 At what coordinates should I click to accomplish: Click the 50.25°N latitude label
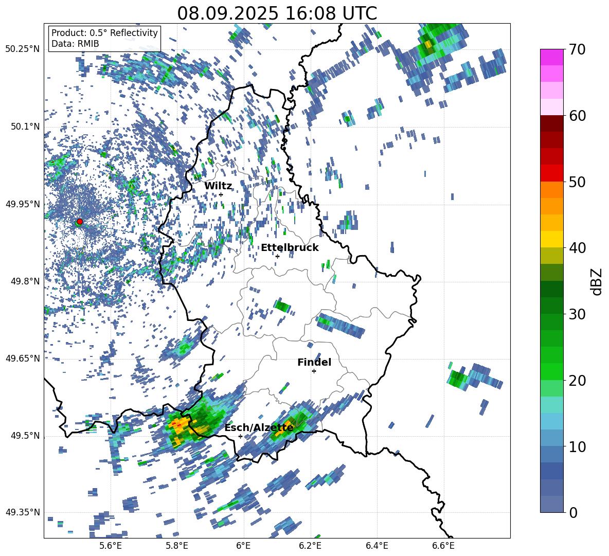(x=23, y=49)
